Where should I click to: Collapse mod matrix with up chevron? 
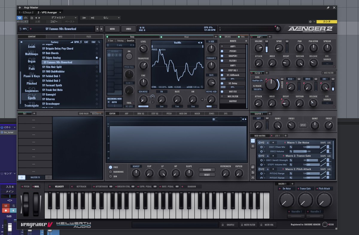[253, 178]
